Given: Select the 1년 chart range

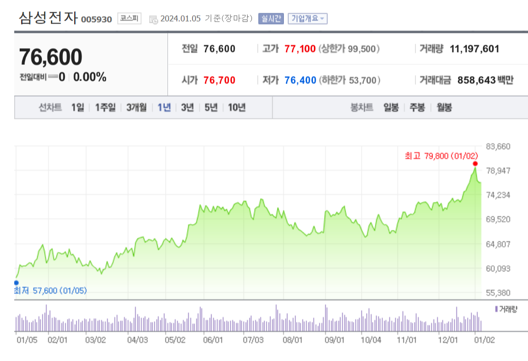Looking at the screenshot, I should (165, 108).
